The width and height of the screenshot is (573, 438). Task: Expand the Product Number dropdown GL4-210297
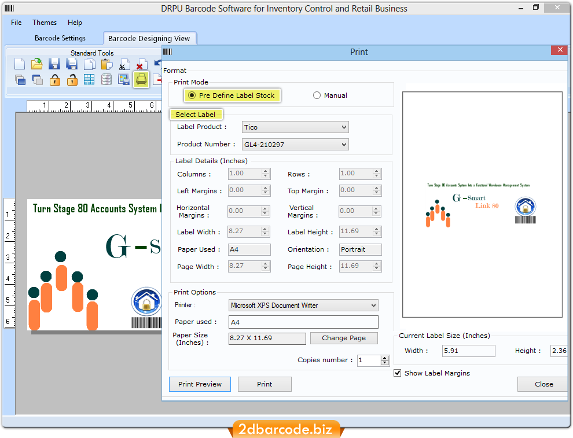coord(295,144)
